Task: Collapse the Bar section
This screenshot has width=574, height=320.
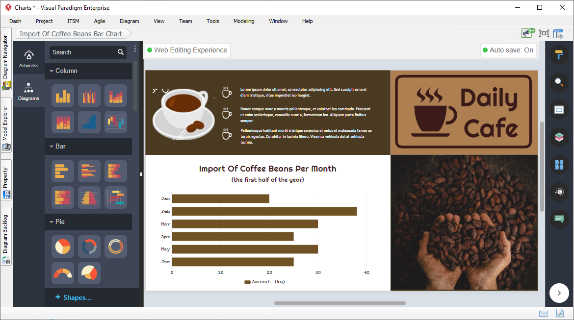Action: click(x=52, y=147)
